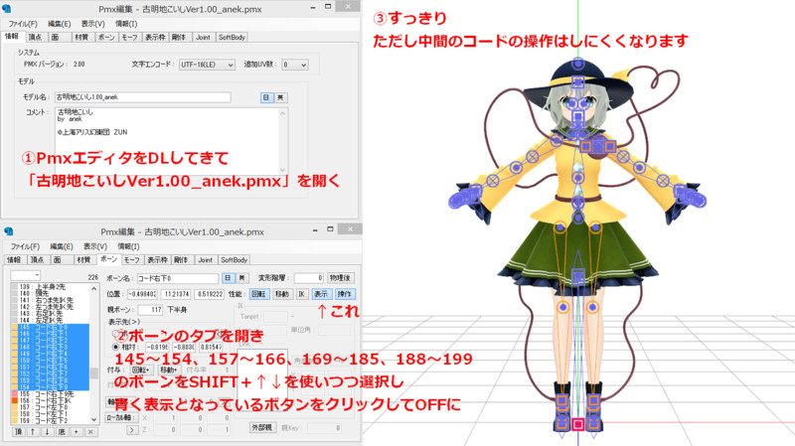
Task: Turn off the blue 表示 property button
Action: (x=321, y=294)
